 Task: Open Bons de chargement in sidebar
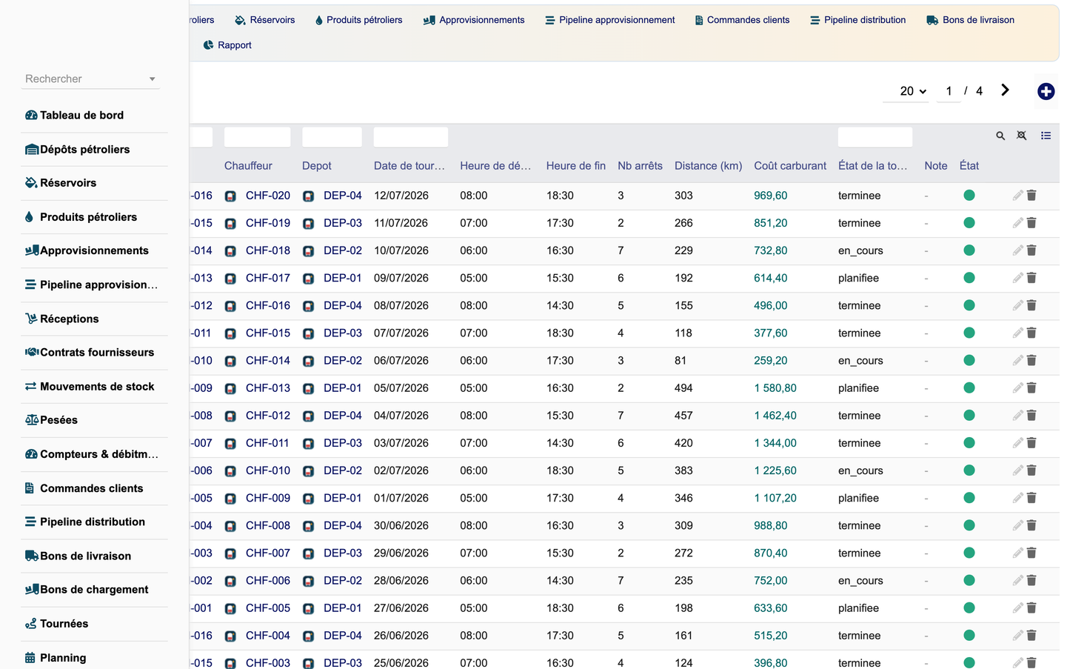(x=94, y=590)
